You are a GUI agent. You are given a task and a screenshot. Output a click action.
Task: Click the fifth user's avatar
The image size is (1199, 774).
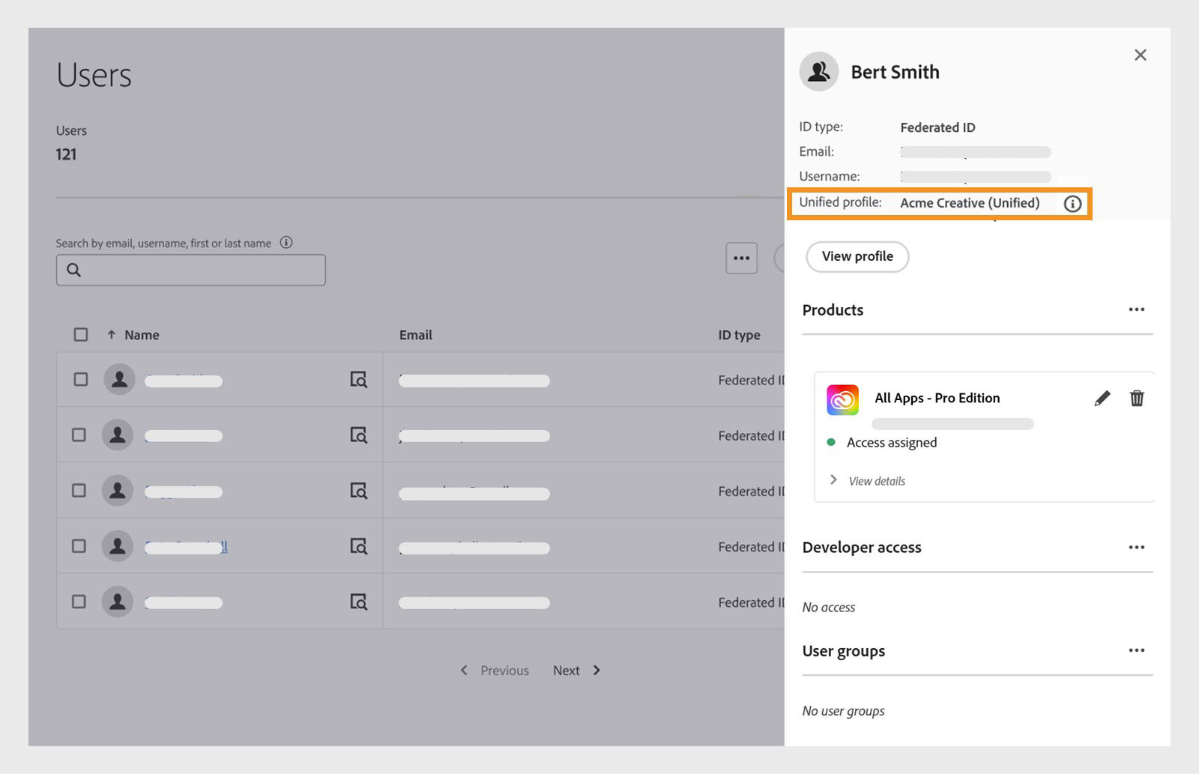118,602
